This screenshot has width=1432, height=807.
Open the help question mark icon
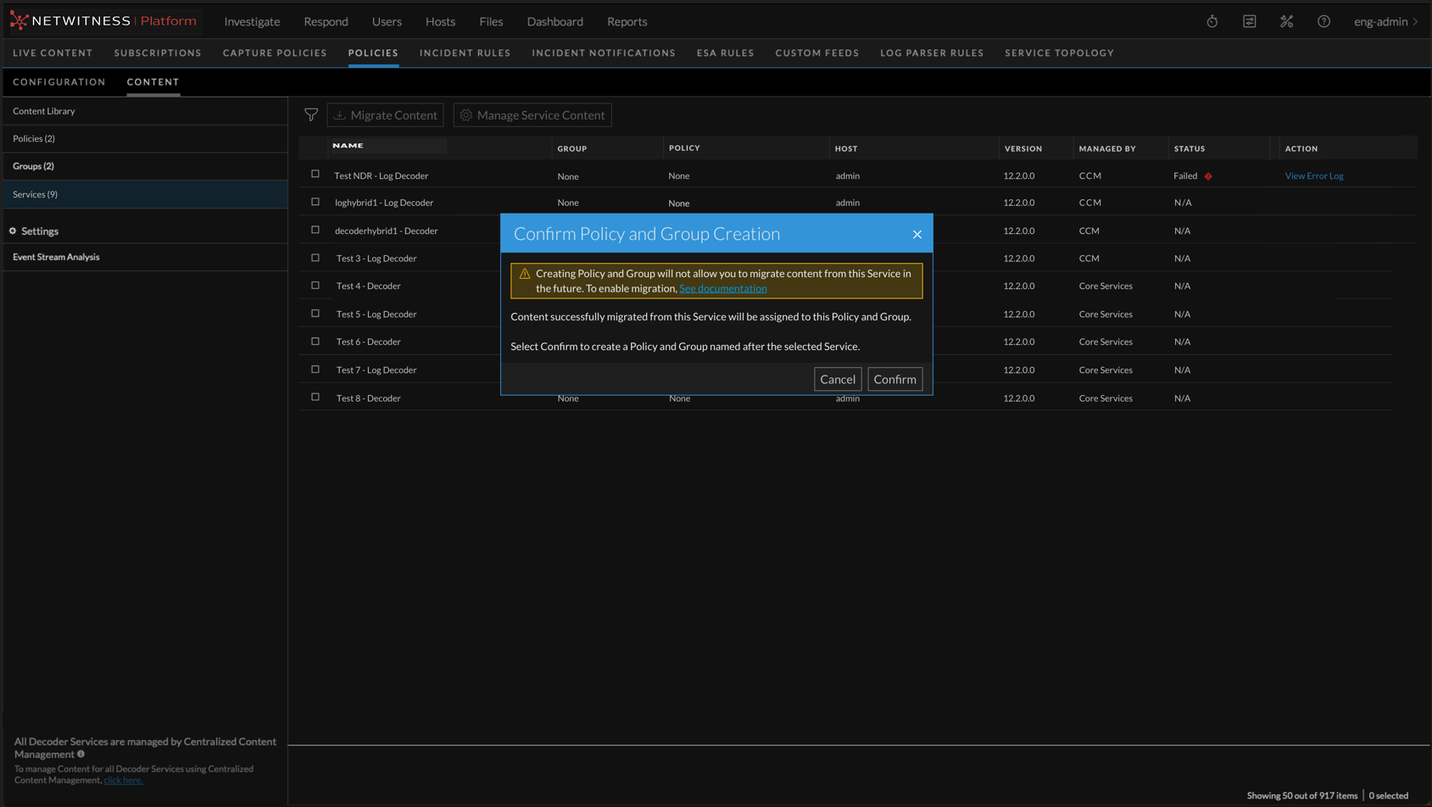(x=1323, y=21)
